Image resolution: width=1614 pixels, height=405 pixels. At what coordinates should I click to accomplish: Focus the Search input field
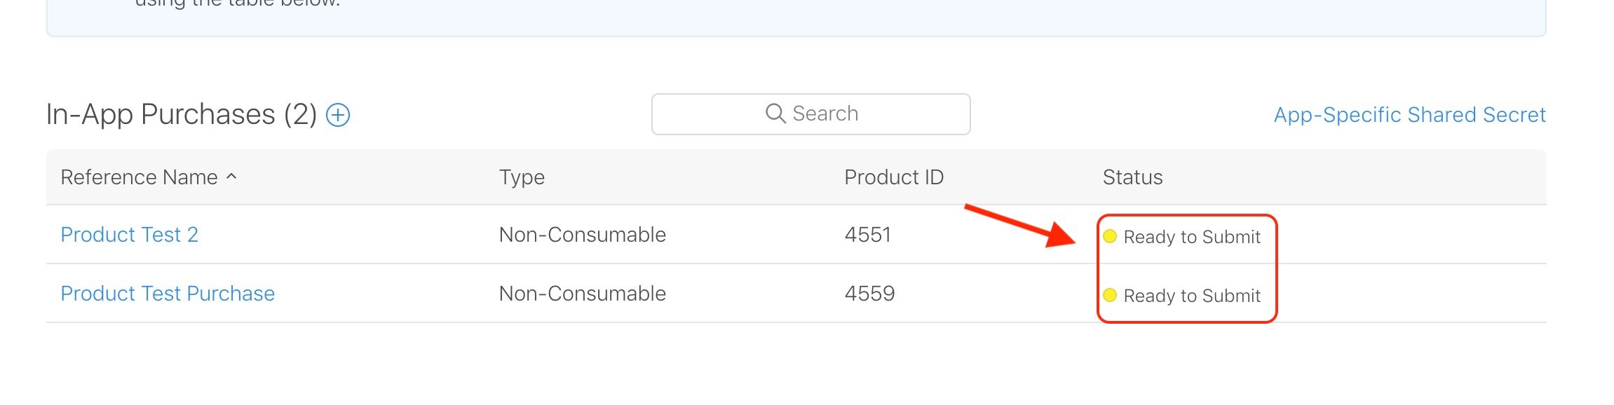point(811,114)
